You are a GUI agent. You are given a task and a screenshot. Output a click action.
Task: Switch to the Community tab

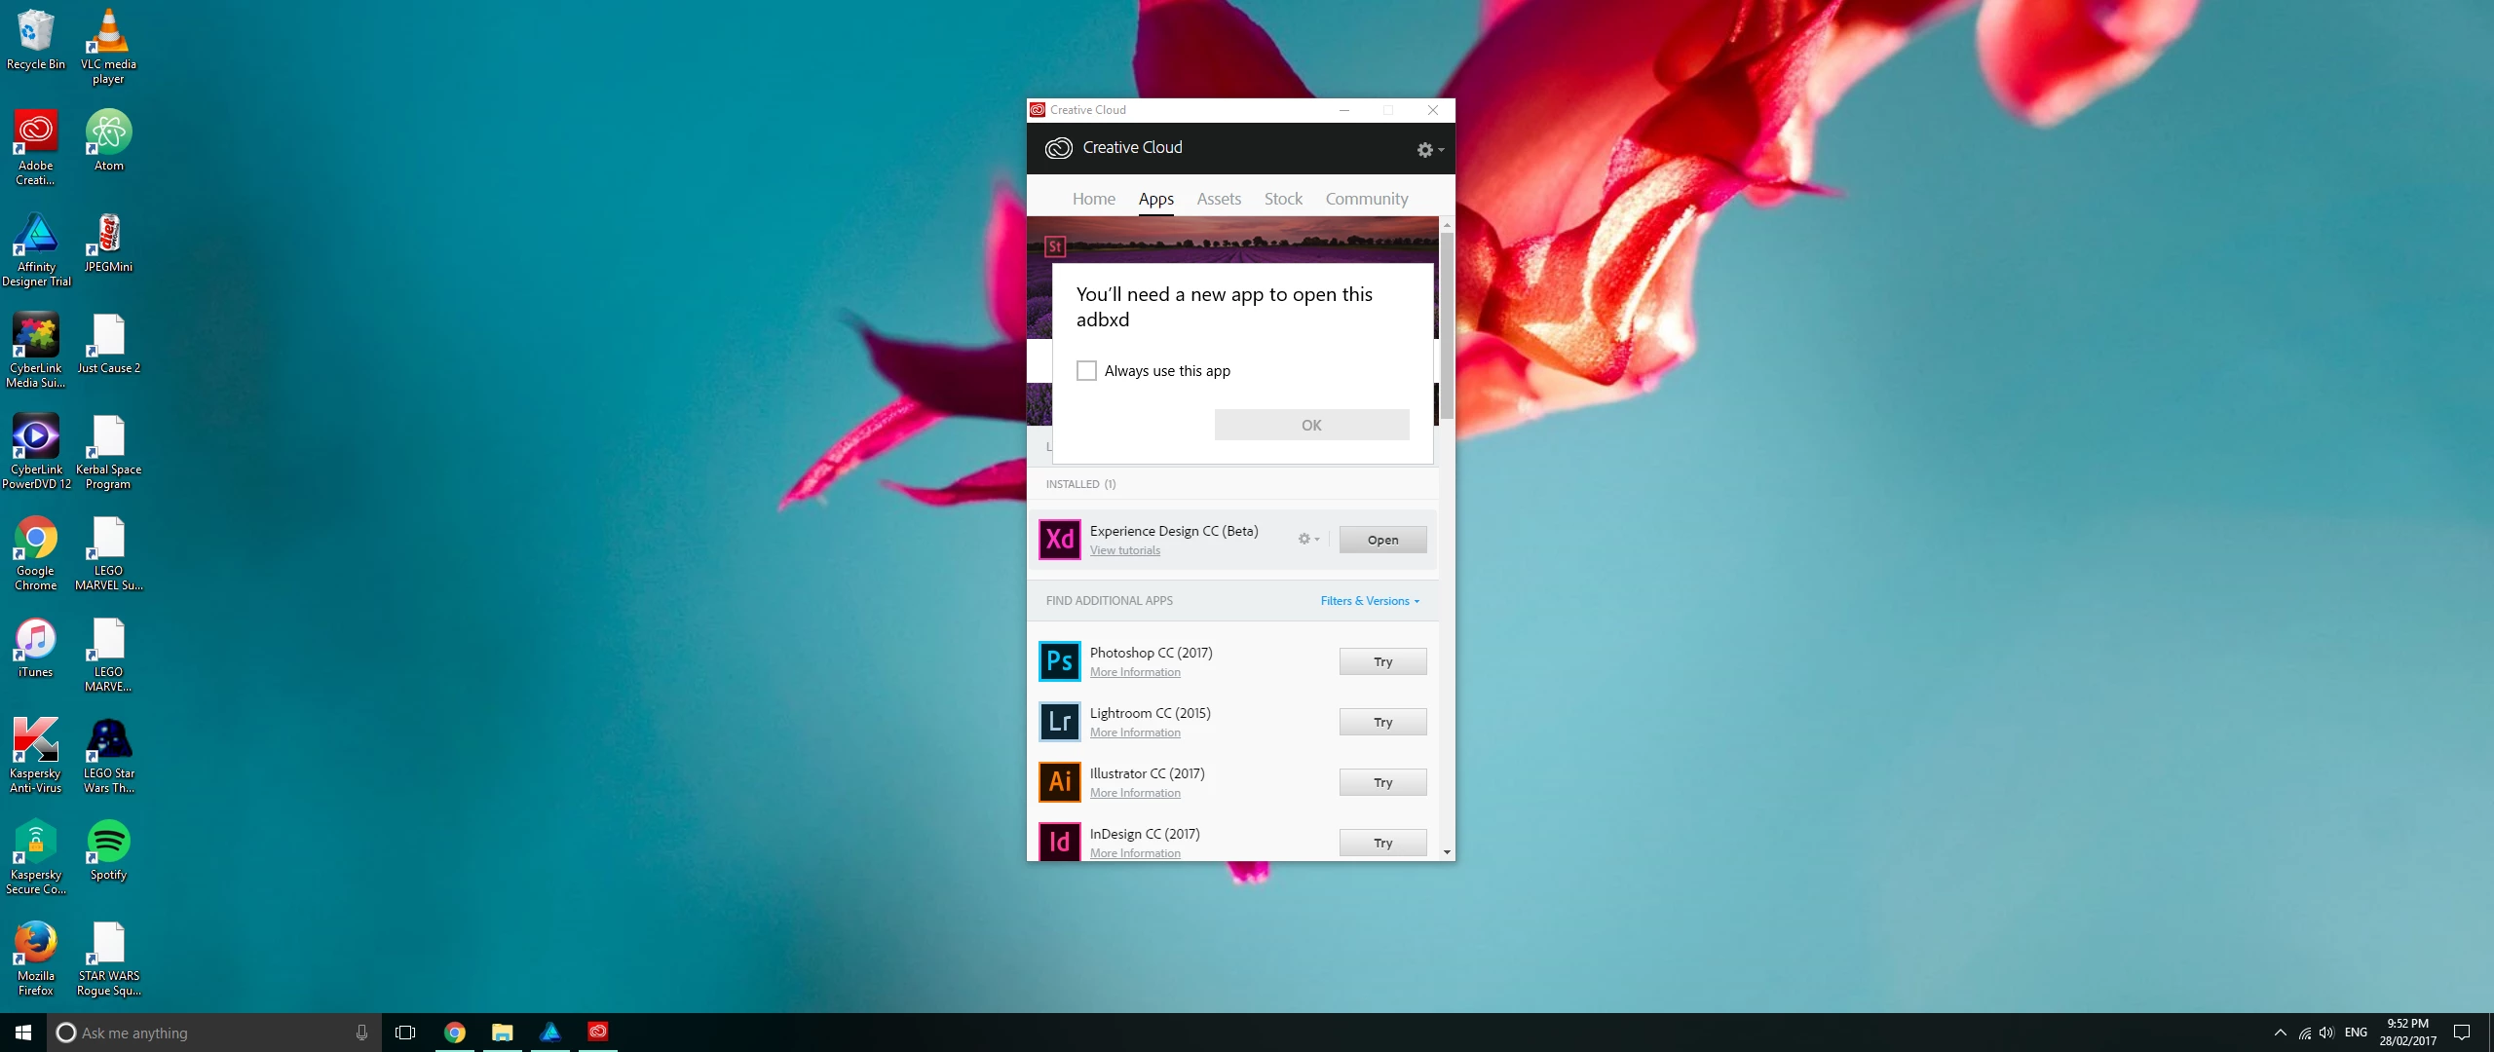[x=1366, y=199]
